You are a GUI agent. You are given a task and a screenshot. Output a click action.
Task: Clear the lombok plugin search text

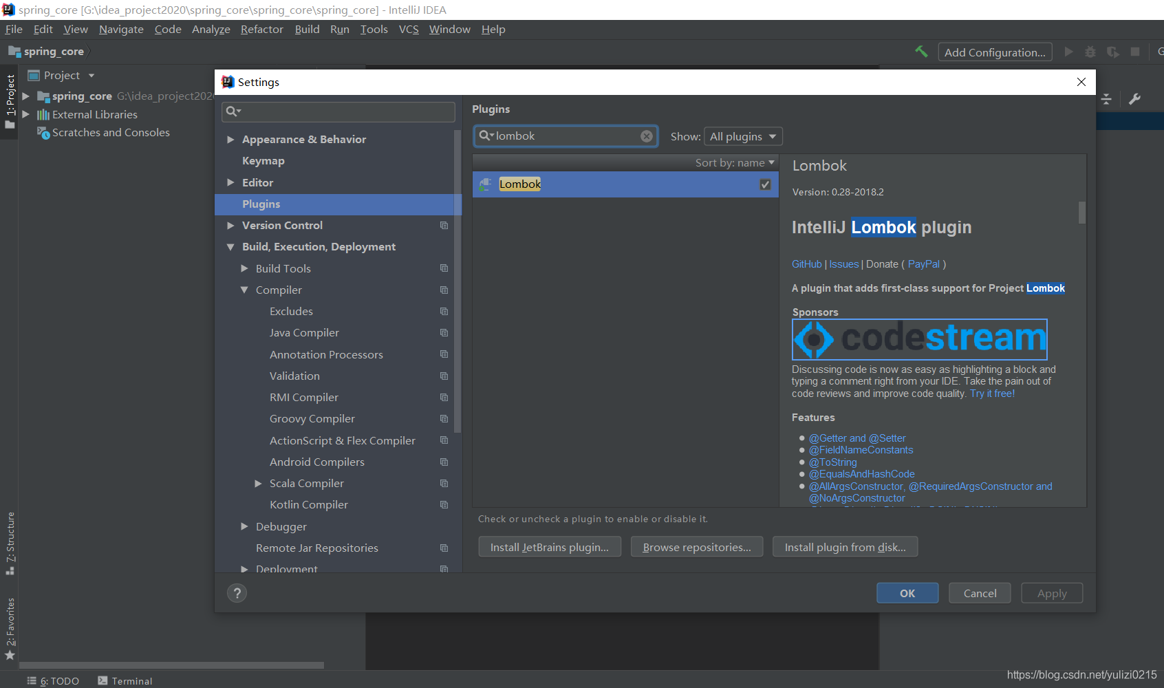click(646, 136)
